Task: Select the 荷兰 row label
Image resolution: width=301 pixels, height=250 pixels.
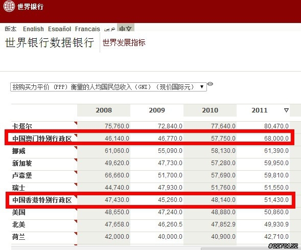Action: [18, 237]
